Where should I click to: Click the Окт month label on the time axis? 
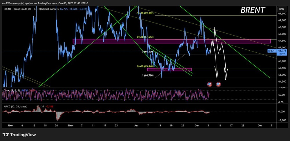click(x=260, y=125)
